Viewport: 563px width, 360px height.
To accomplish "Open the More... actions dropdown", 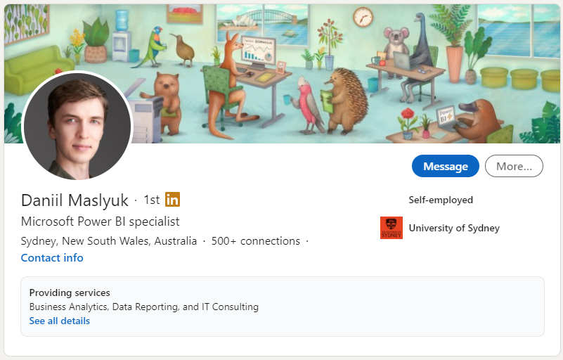I will point(514,166).
